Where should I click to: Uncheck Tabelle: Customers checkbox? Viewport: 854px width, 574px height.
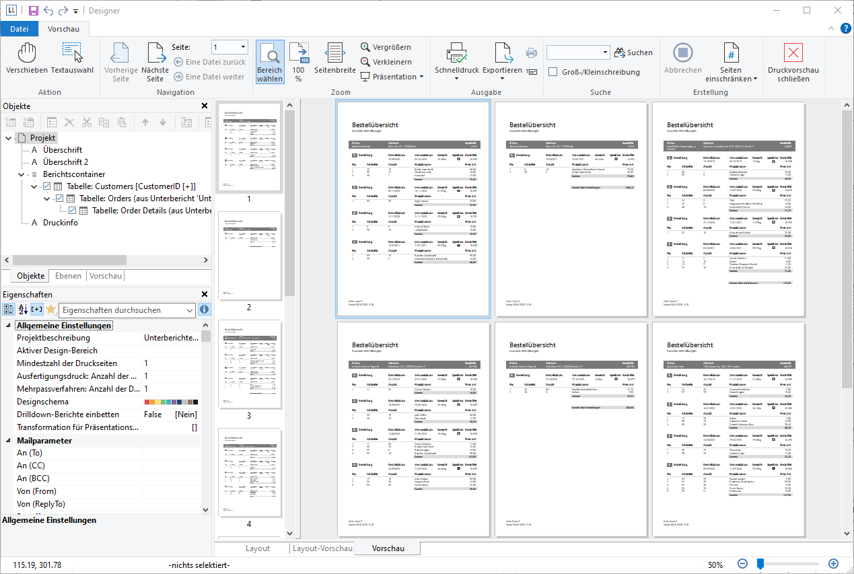click(x=47, y=186)
